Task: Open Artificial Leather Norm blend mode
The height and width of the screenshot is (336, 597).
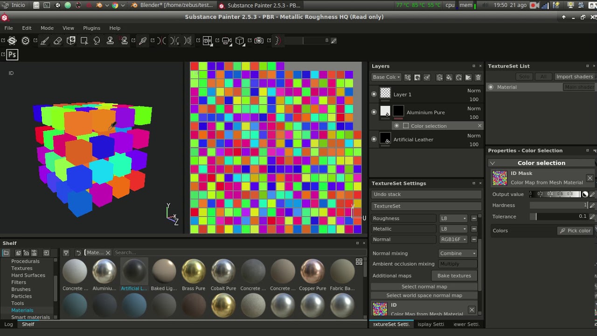Action: [x=474, y=136]
